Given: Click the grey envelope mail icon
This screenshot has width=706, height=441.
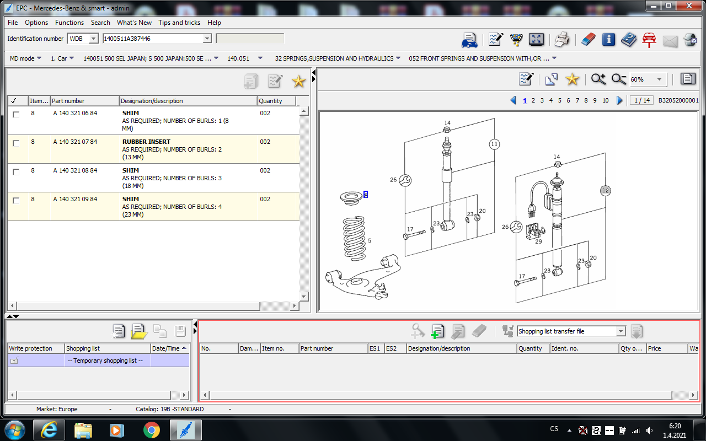Looking at the screenshot, I should [x=670, y=40].
